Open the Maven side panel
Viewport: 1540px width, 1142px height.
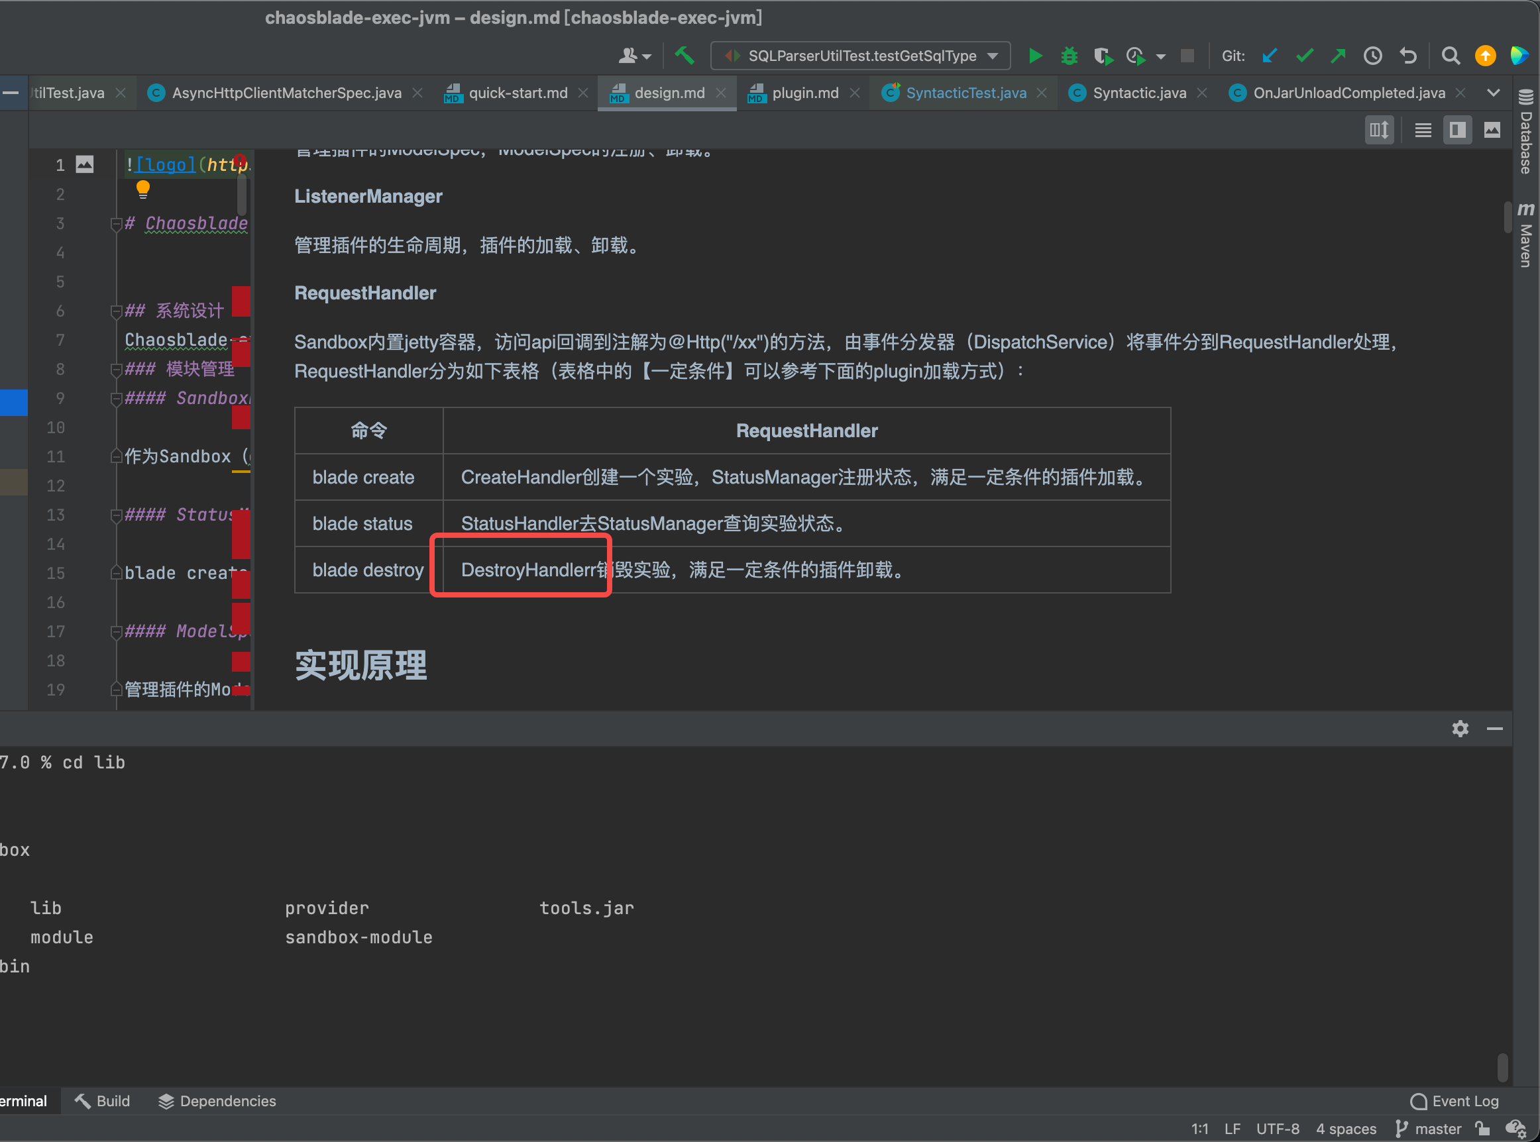point(1525,235)
